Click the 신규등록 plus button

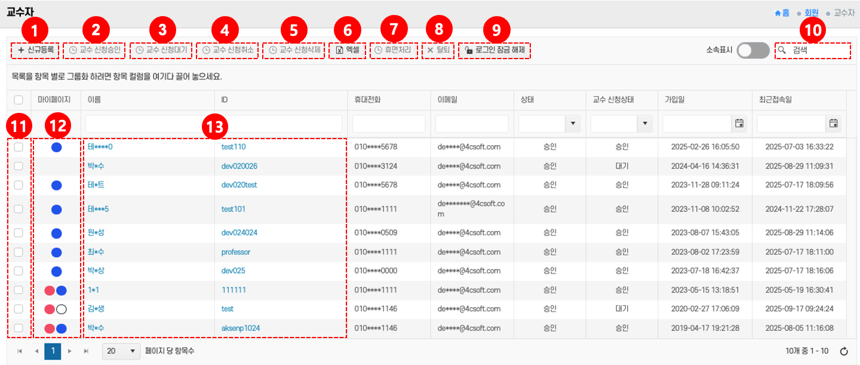point(35,50)
